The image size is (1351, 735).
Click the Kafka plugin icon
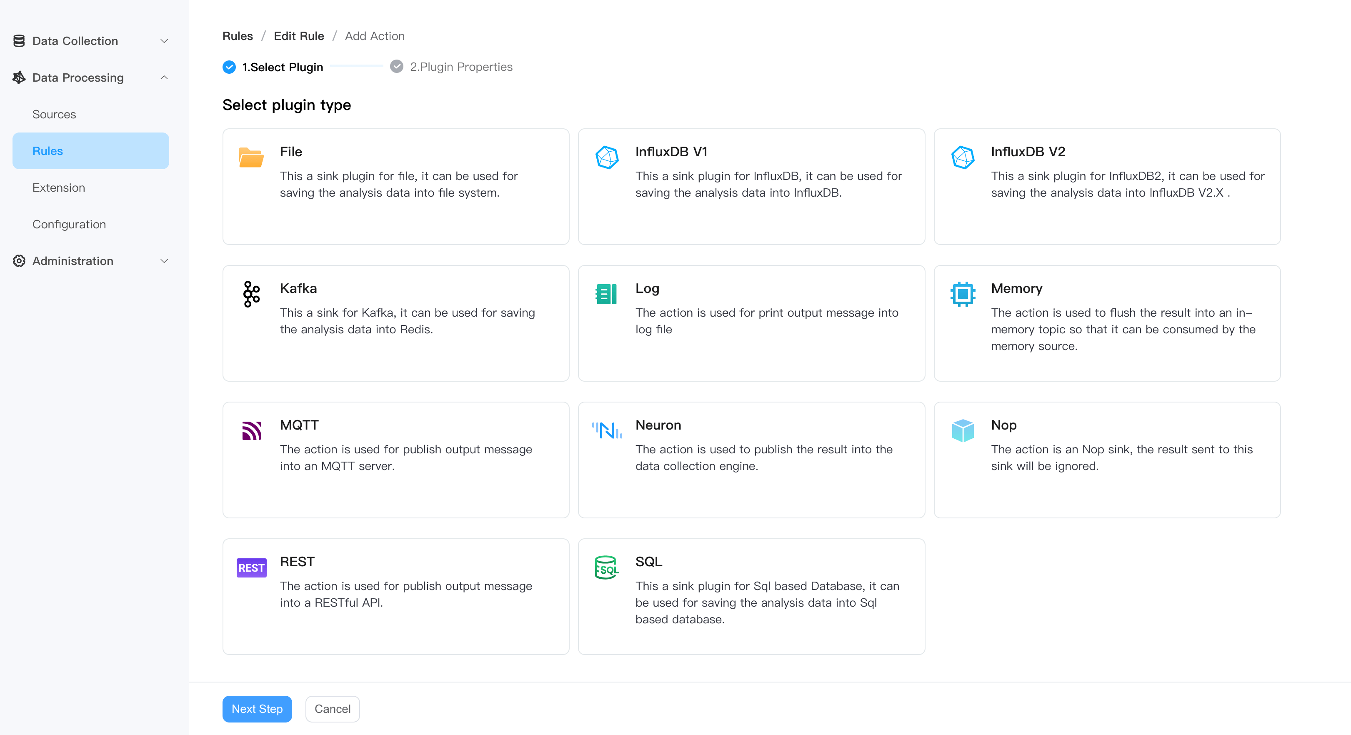click(251, 294)
